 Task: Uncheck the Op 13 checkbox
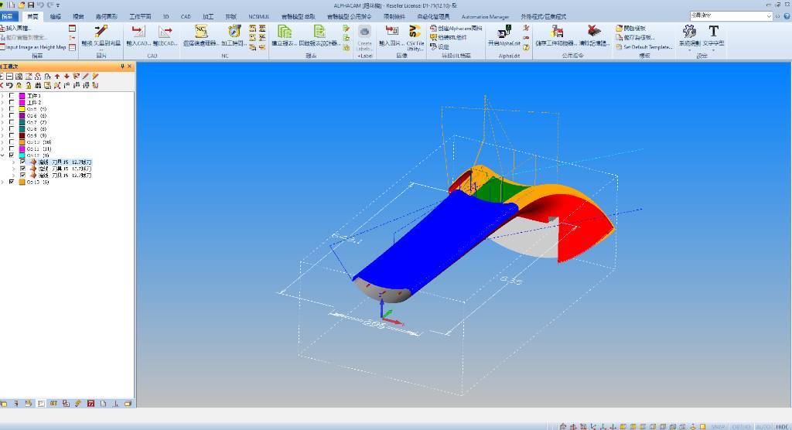(x=12, y=182)
